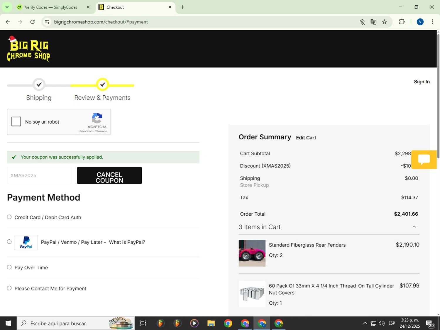Click the coupon successfully applied message

pyautogui.click(x=103, y=157)
